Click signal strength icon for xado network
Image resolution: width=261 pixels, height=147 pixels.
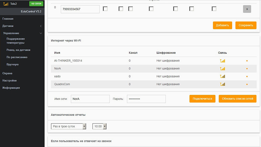coord(222,76)
